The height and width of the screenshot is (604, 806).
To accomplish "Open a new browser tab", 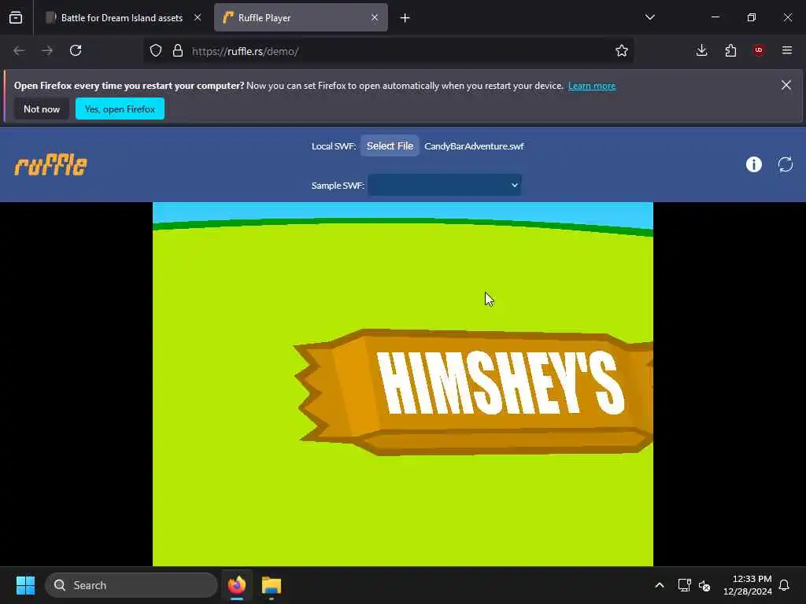I will pos(405,18).
